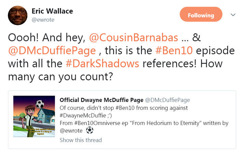Open the #Ben10 hashtag in main tweet
The width and height of the screenshot is (239, 154).
pos(174,50)
